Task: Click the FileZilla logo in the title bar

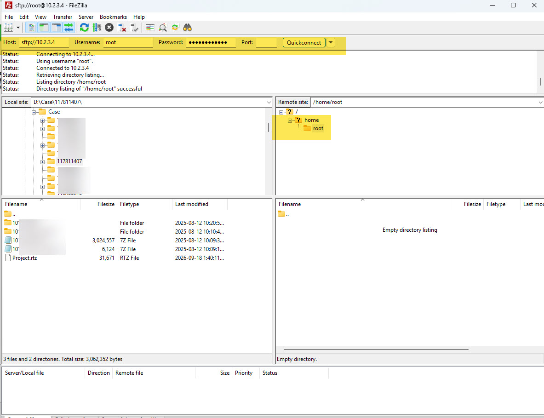Action: [x=8, y=5]
